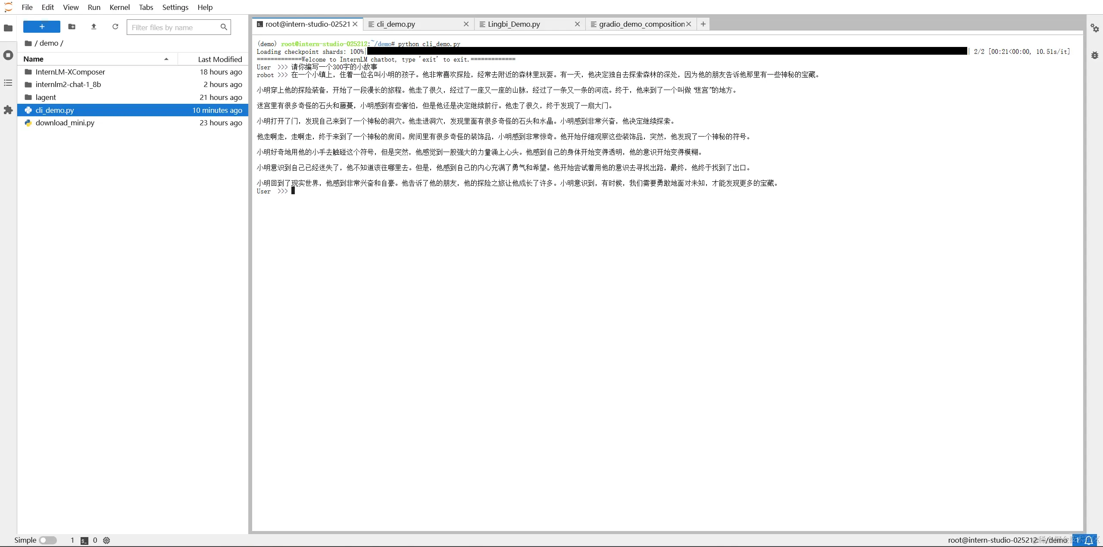
Task: Switch to the Lingbi_Demo.py tab
Action: [x=514, y=24]
